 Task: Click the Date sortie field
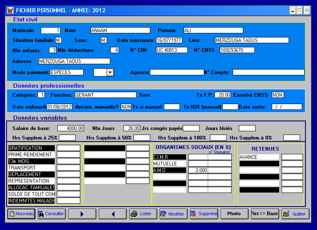tap(287, 107)
